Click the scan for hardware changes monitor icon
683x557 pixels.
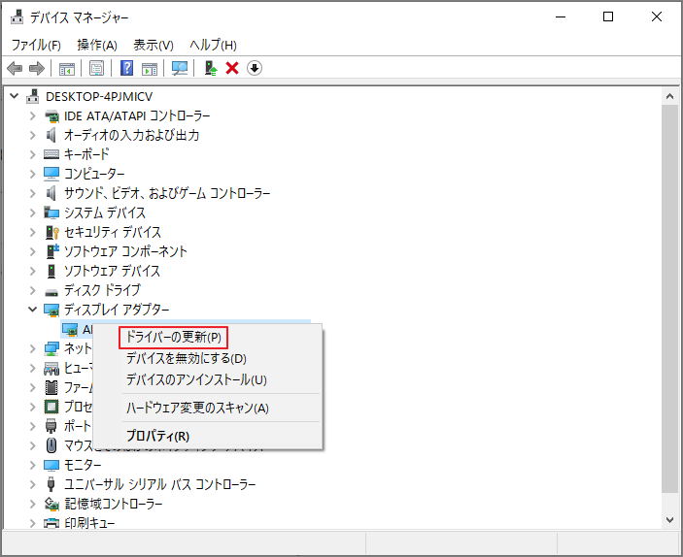tap(180, 68)
